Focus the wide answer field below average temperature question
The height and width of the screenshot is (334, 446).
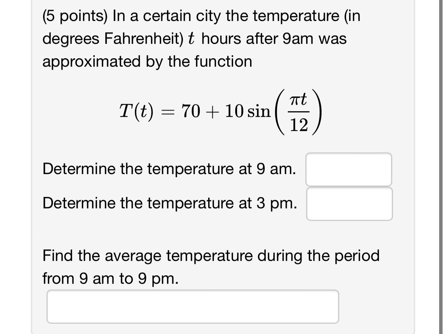point(193,306)
